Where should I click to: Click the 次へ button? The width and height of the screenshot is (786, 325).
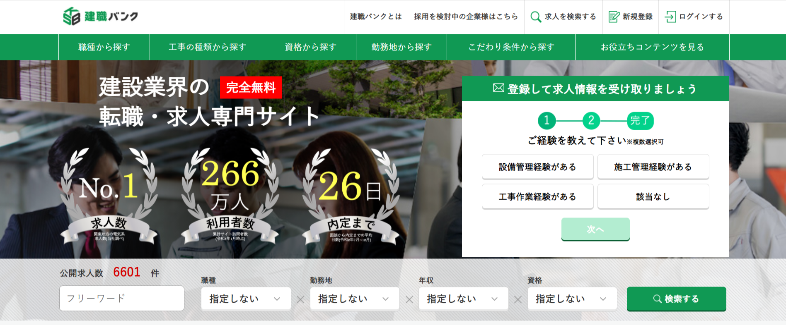coord(595,229)
